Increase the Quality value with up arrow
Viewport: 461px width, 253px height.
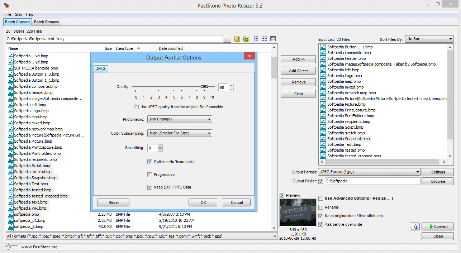[231, 85]
